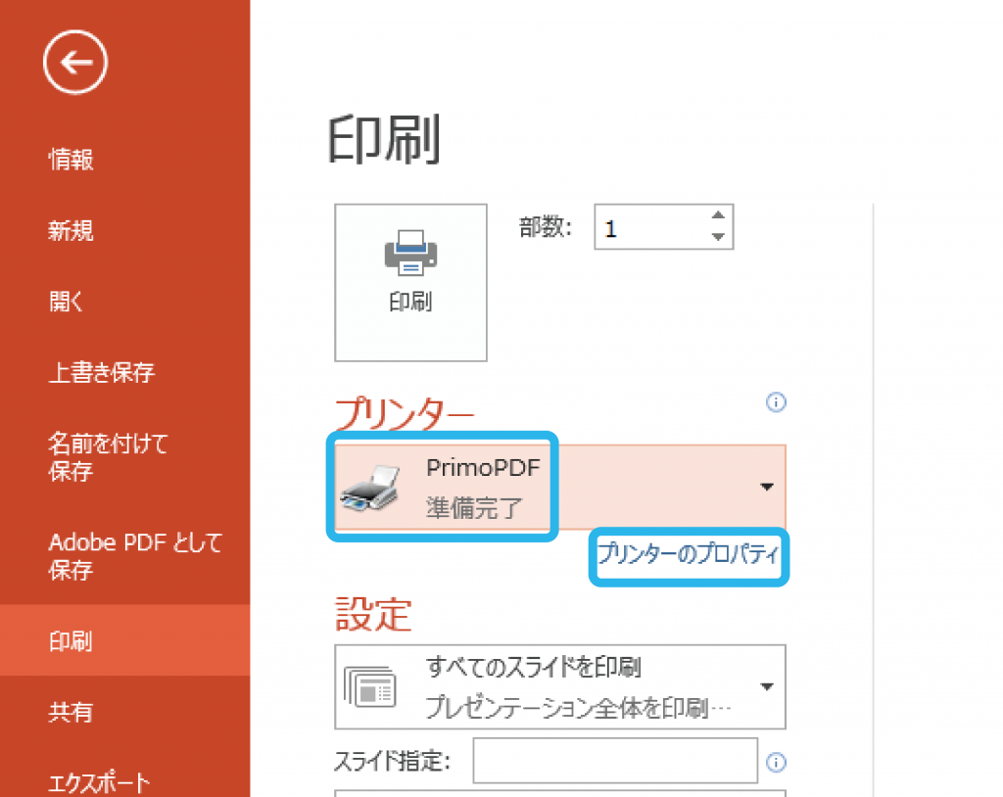Open 開く to browse existing files
The image size is (1003, 797).
[x=67, y=301]
